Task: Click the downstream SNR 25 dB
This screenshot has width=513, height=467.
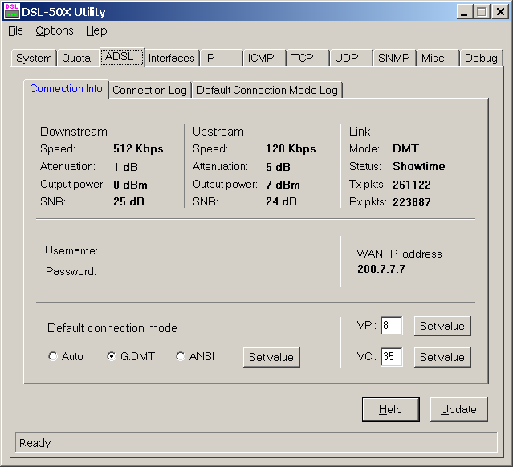Action: (128, 201)
